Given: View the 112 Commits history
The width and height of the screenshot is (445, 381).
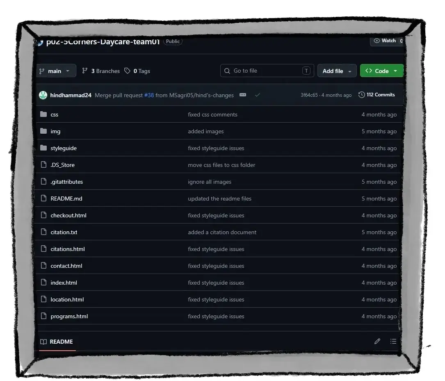Looking at the screenshot, I should click(377, 95).
